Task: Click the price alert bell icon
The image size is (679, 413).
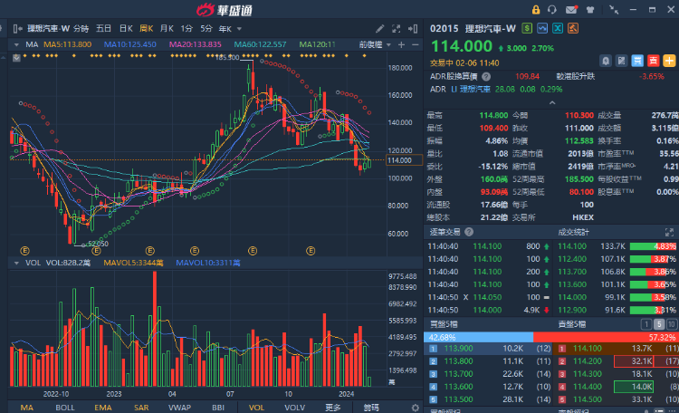Action: [x=607, y=60]
